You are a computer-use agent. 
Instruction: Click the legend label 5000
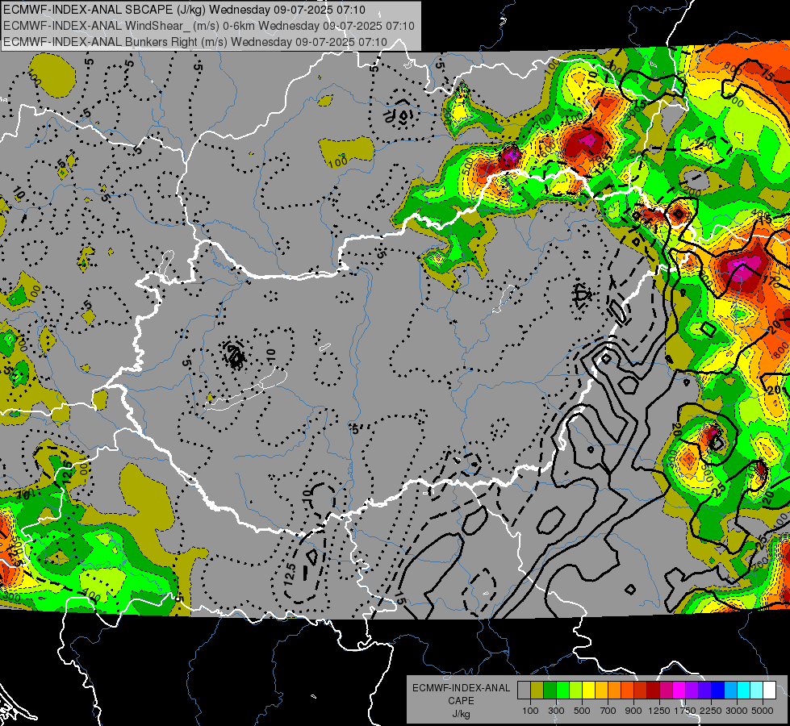click(763, 711)
